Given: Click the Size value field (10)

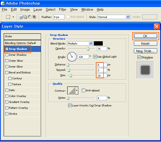Looking at the screenshot, I should click(x=102, y=76).
